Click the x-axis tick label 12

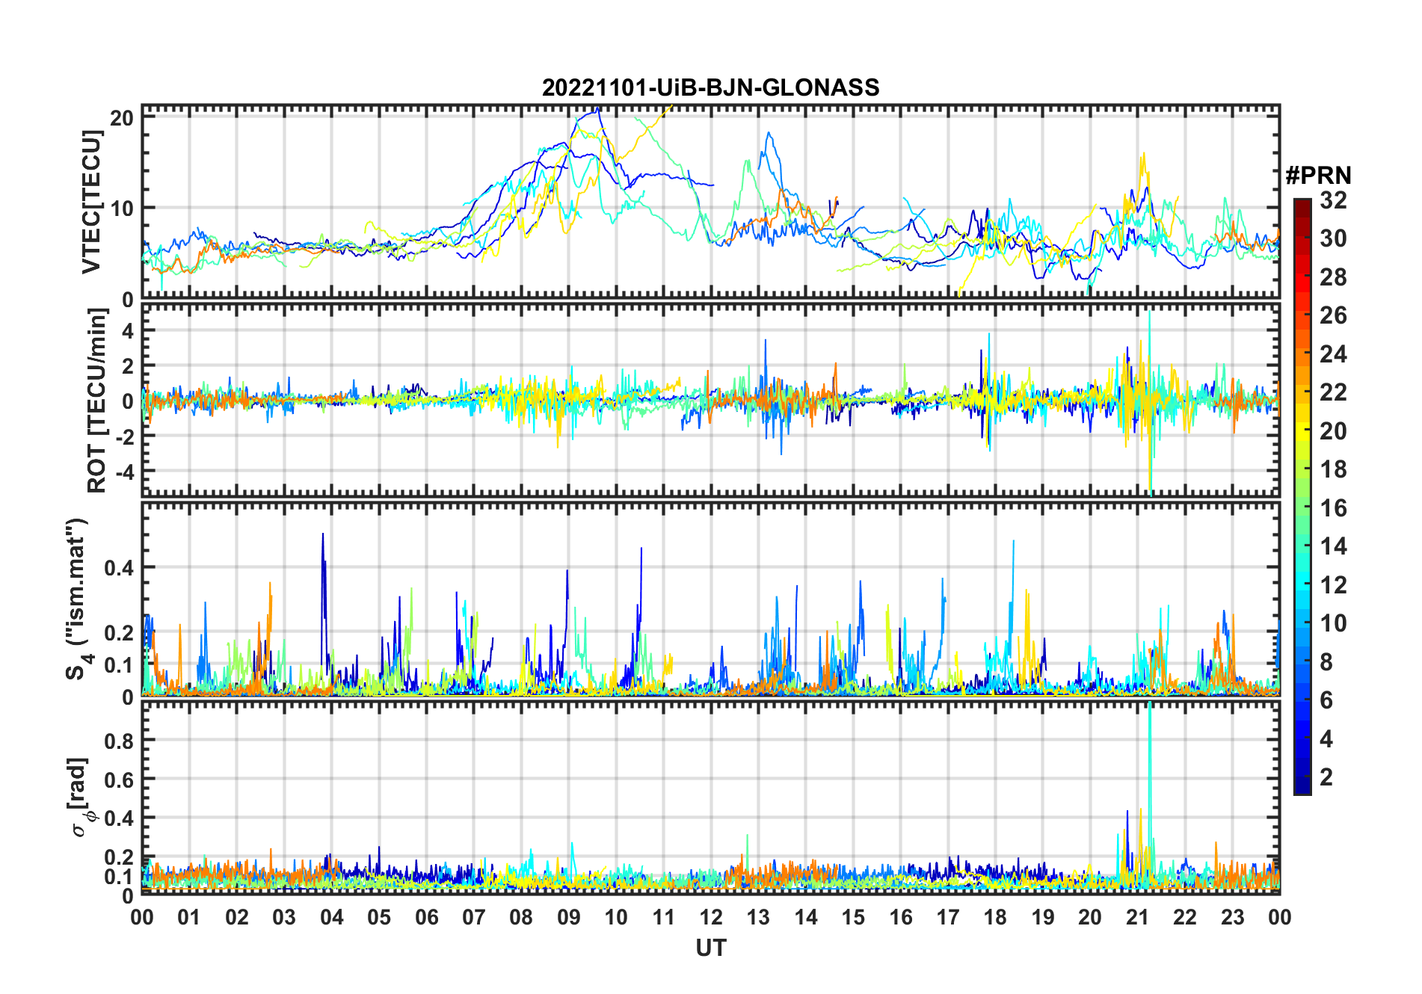[x=710, y=917]
